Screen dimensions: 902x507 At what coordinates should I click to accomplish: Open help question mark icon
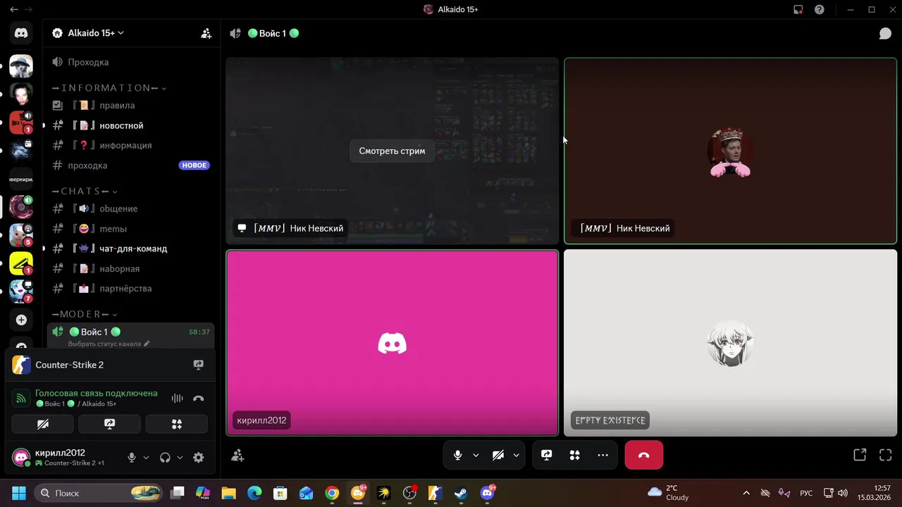click(x=820, y=10)
